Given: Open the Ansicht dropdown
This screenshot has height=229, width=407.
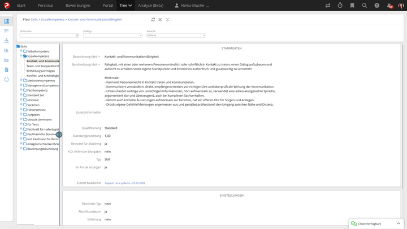Looking at the screenshot, I should point(176,36).
